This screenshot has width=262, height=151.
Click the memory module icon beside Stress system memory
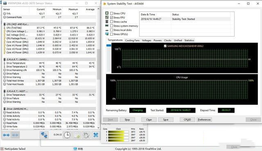coord(107,26)
